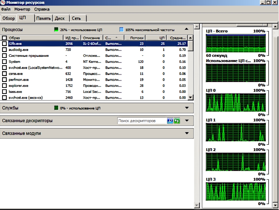This screenshot has width=279, height=210.
Task: Check the box for il2fb.exe
Action: point(4,44)
